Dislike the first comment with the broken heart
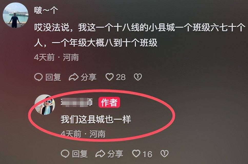This screenshot has height=164, width=248. pyautogui.click(x=138, y=77)
